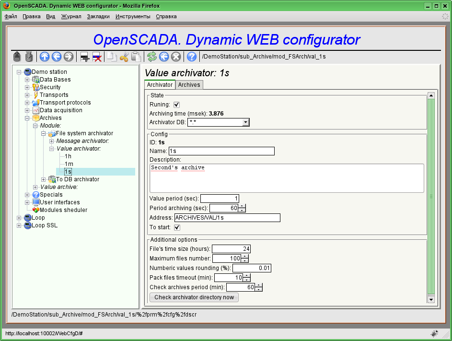Navigate forward with the grey right arrow icon
452x341 pixels.
[69, 57]
